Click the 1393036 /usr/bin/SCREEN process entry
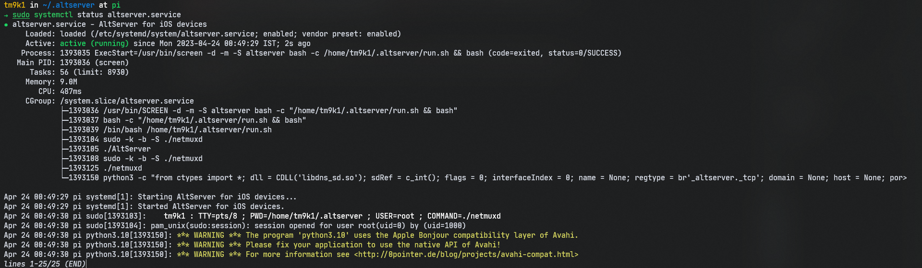The width and height of the screenshot is (922, 268). tap(263, 111)
